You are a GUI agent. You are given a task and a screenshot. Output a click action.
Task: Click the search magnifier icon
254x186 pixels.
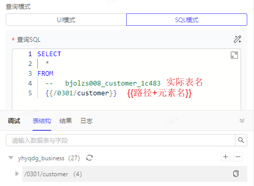[241, 140]
